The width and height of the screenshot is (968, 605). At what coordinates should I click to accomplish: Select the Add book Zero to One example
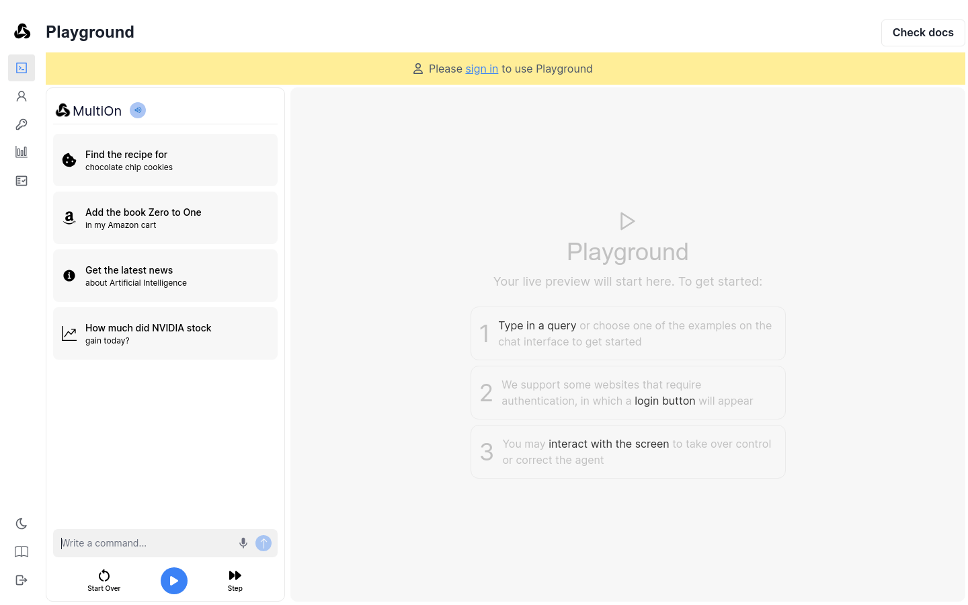click(x=165, y=218)
